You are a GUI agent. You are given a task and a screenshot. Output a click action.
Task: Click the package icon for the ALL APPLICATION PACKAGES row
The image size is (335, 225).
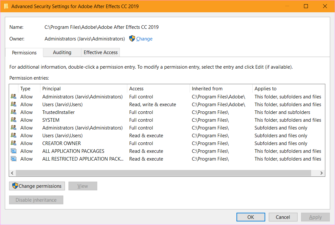coord(14,151)
